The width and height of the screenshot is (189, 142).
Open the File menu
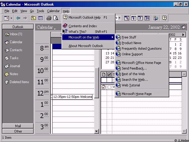pyautogui.click(x=7, y=11)
